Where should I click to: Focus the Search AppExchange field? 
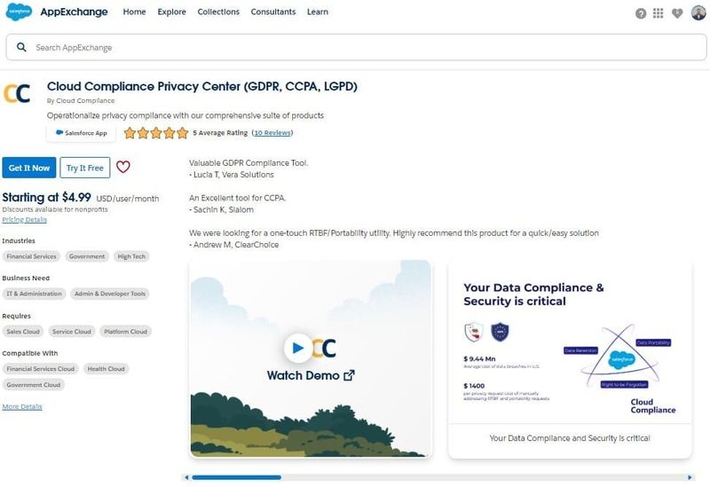pos(356,47)
